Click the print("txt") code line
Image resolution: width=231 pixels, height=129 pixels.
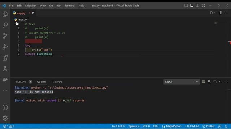point(42,50)
